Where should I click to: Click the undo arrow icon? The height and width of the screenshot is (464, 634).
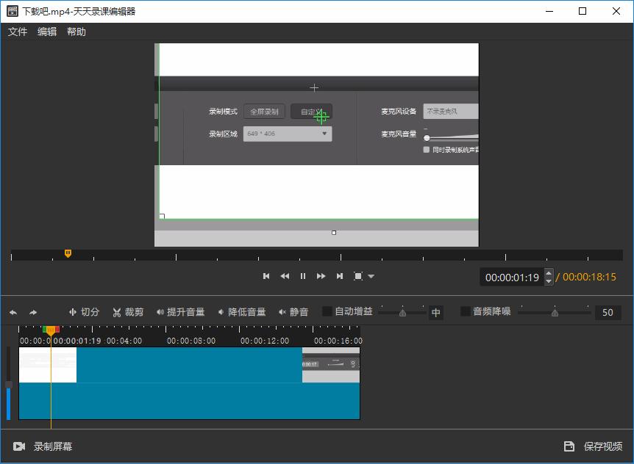13,312
